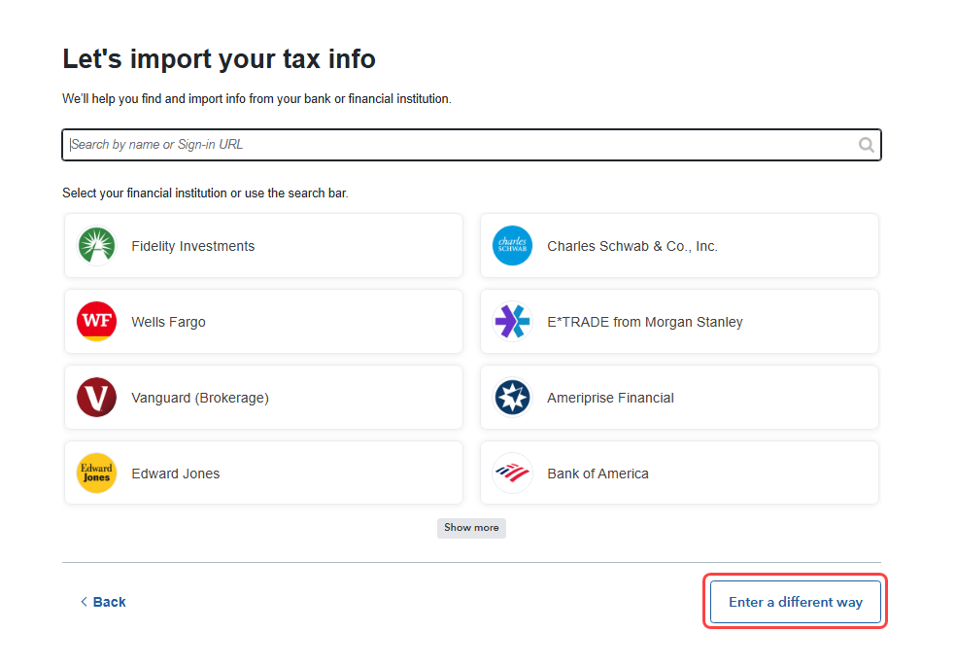Select the Edward Jones name label
The height and width of the screenshot is (667, 956).
click(176, 474)
